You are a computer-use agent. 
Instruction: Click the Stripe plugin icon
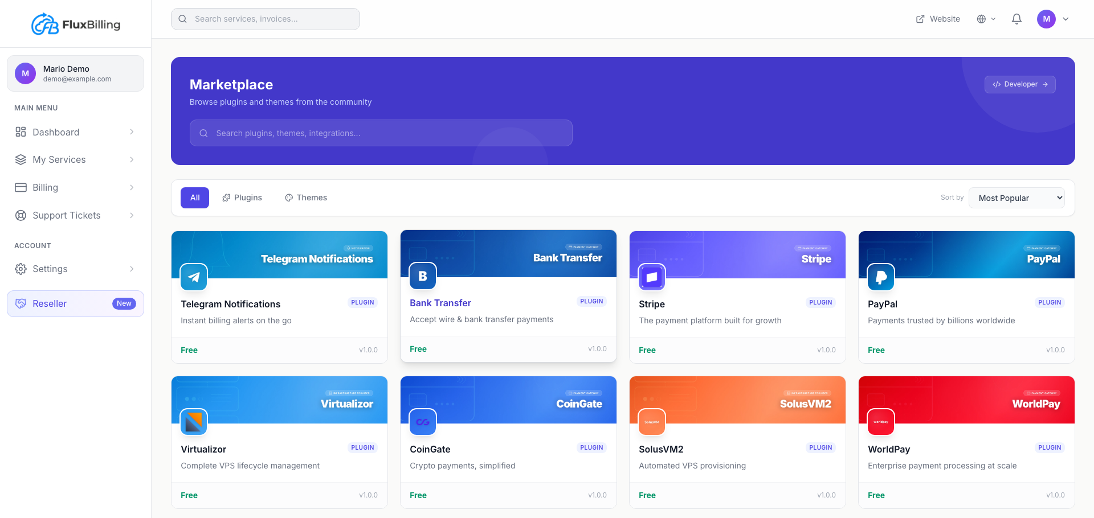pyautogui.click(x=652, y=277)
